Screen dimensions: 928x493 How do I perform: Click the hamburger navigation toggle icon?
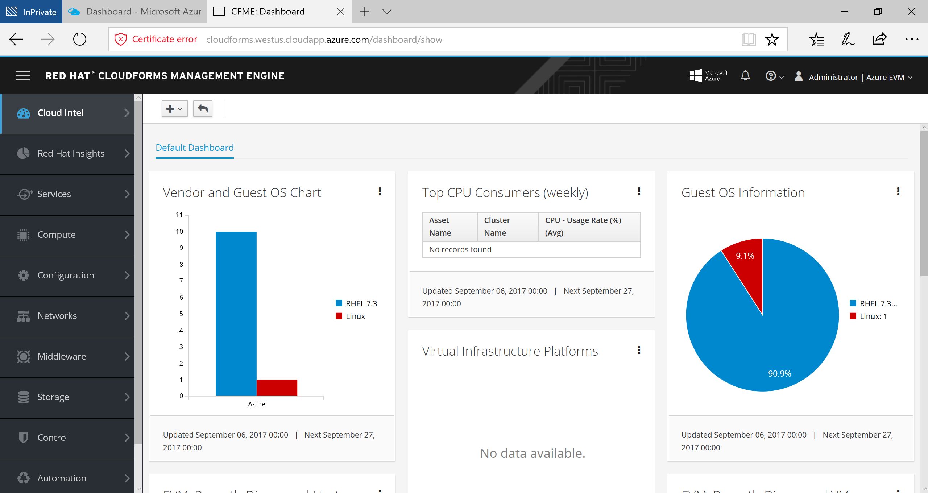(x=23, y=76)
